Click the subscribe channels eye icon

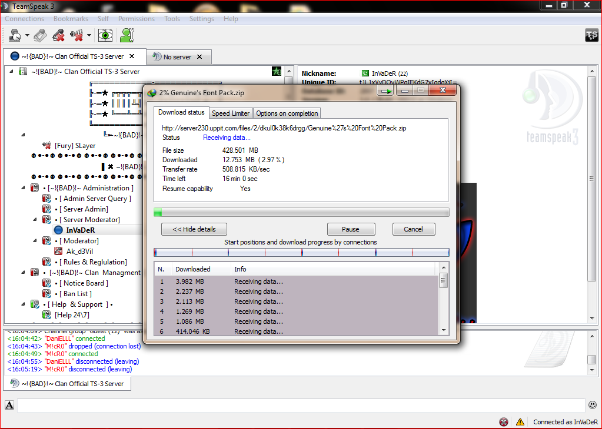pyautogui.click(x=105, y=35)
